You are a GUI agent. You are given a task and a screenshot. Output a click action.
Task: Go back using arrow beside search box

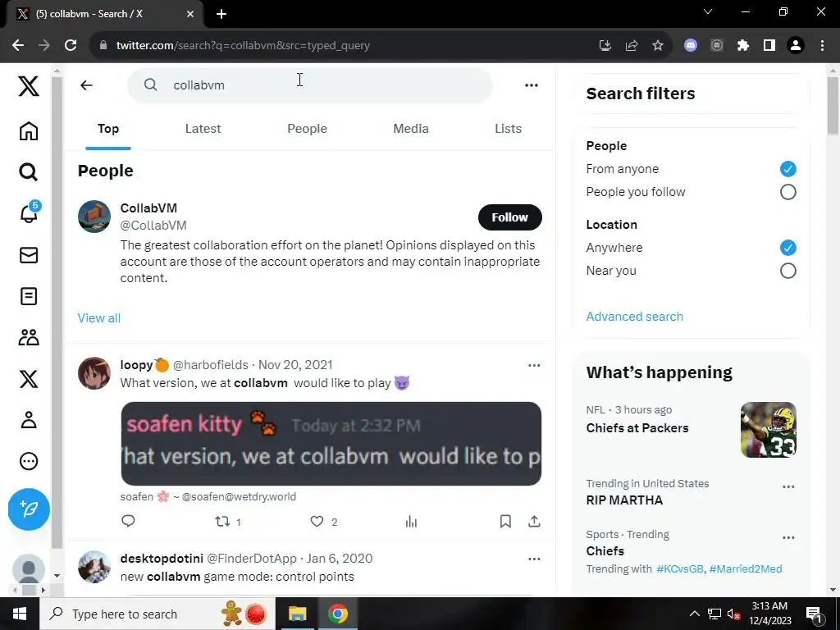tap(86, 85)
